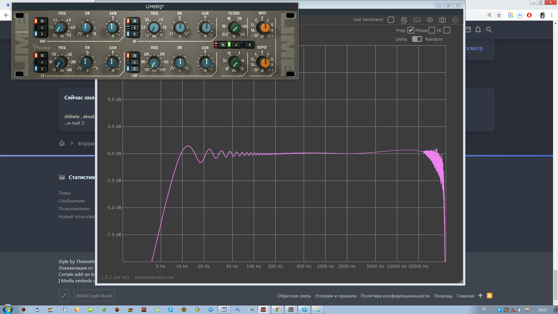Click the HF band FREQ knob
The image size is (558, 314).
tap(154, 28)
